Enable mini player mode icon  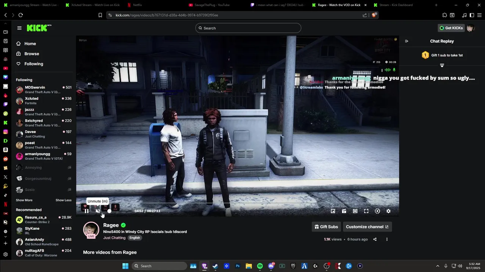pos(333,211)
